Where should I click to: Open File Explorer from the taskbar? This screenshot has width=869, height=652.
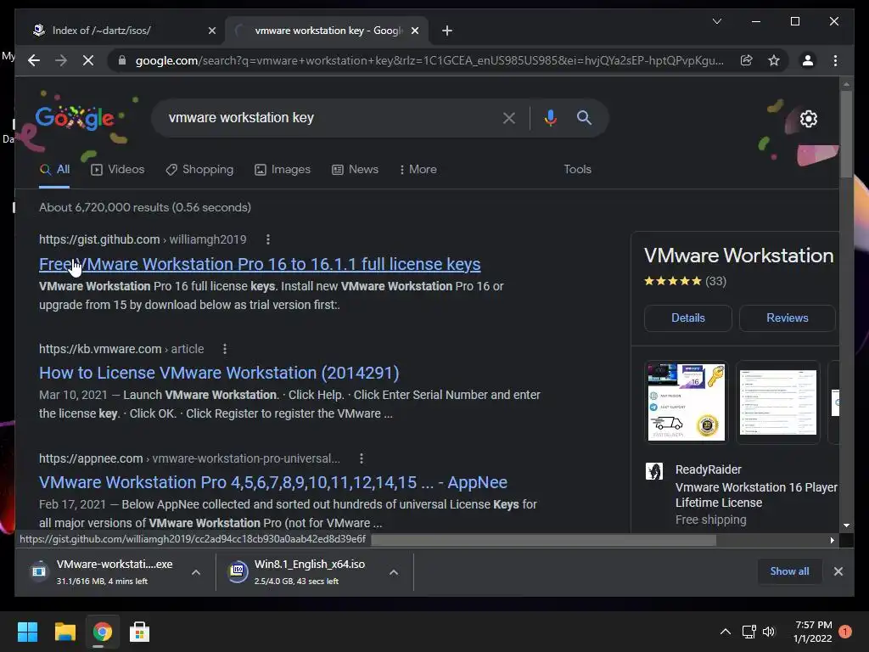pyautogui.click(x=64, y=632)
